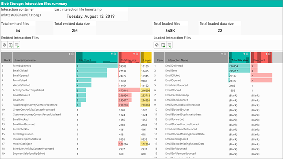Click delete icon on loaded Total file size column
The image size is (283, 159).
coord(247,54)
